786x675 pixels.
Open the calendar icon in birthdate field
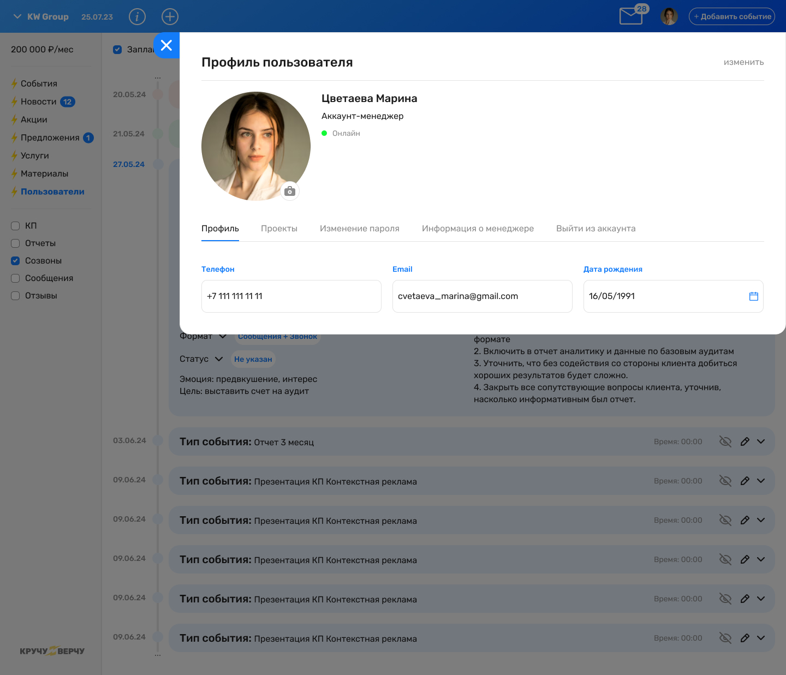coord(754,296)
